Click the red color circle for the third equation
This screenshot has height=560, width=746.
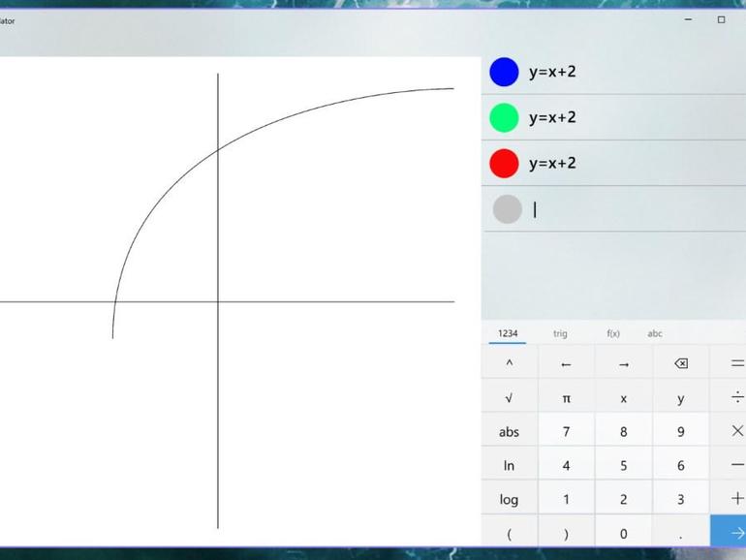[504, 163]
